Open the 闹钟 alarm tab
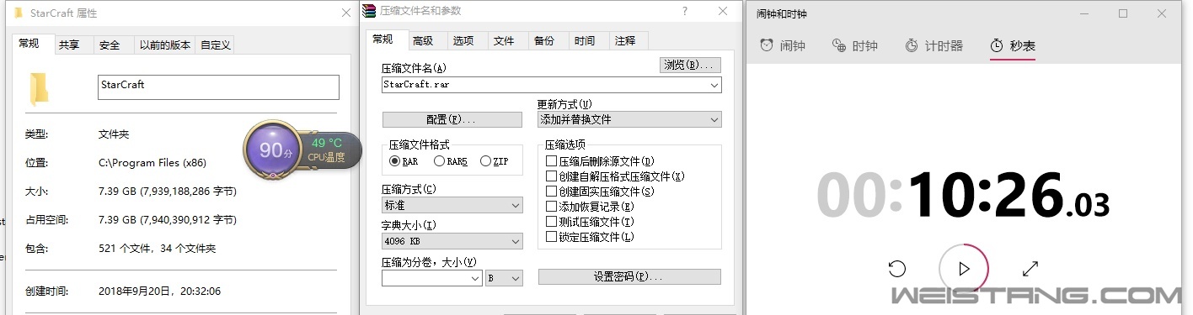1193x315 pixels. coord(783,45)
